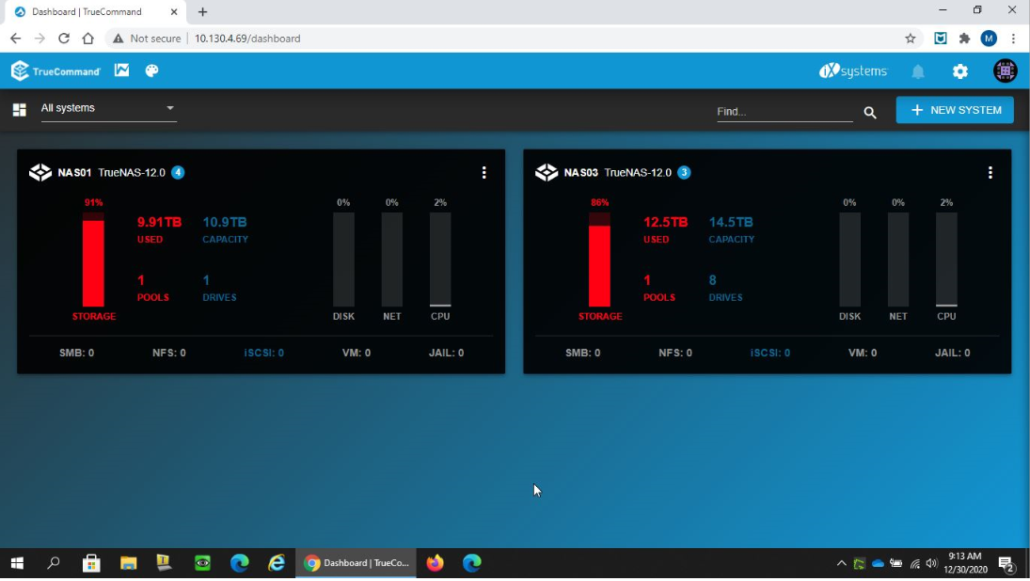1030x581 pixels.
Task: Click the iXsystems logo
Action: point(852,71)
